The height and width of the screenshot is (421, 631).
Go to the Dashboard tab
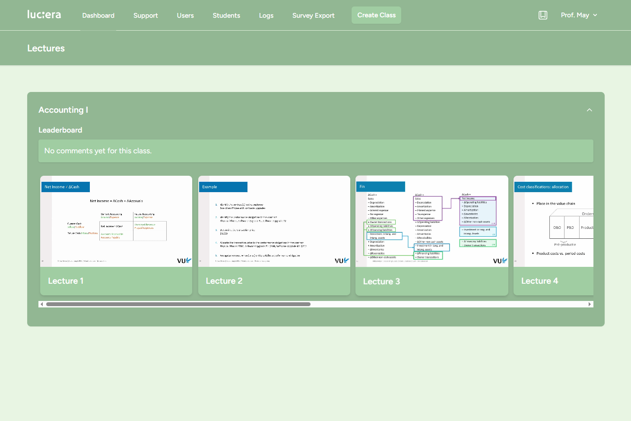(x=98, y=16)
